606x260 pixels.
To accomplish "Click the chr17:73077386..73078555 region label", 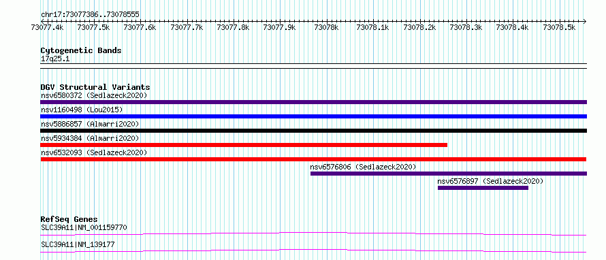I will [x=90, y=15].
